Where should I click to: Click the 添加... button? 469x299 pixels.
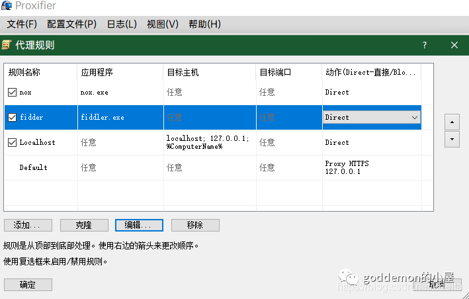point(28,225)
